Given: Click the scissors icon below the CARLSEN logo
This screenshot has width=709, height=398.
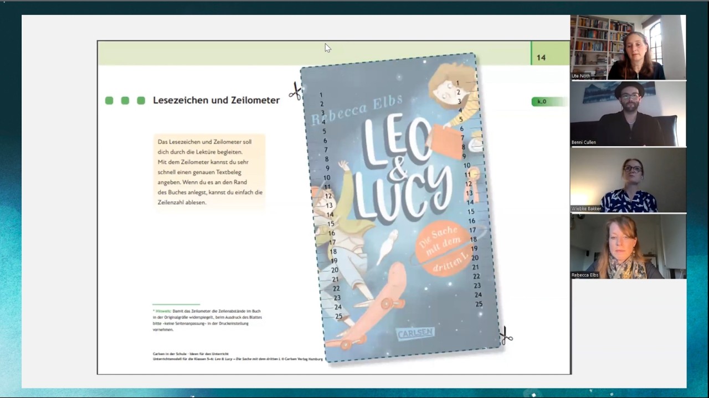Looking at the screenshot, I should (506, 336).
